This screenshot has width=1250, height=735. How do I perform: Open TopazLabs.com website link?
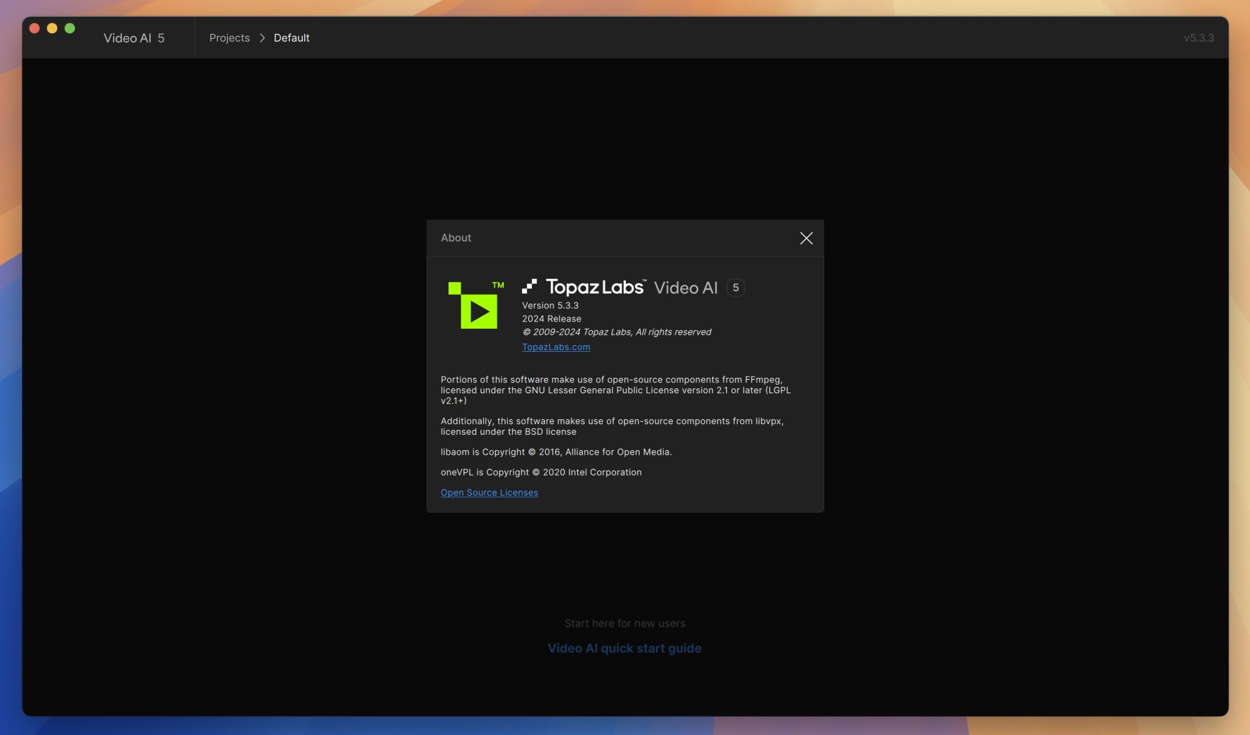tap(555, 346)
